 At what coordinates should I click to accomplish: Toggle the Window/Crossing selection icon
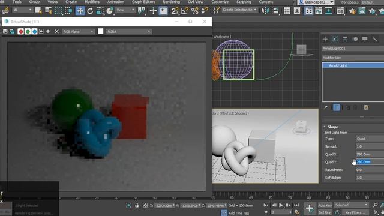click(68, 11)
